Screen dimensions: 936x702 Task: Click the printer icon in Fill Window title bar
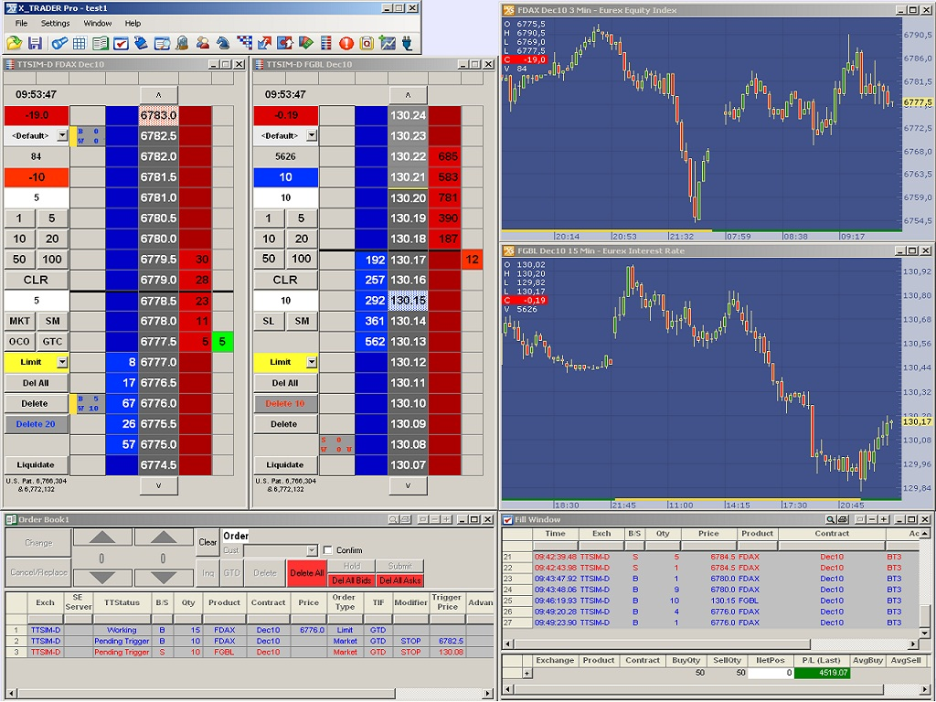842,520
